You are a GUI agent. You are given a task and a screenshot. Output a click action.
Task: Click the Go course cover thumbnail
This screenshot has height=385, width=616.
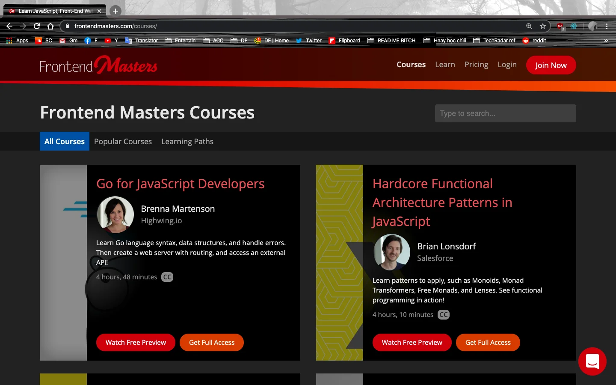coord(63,263)
